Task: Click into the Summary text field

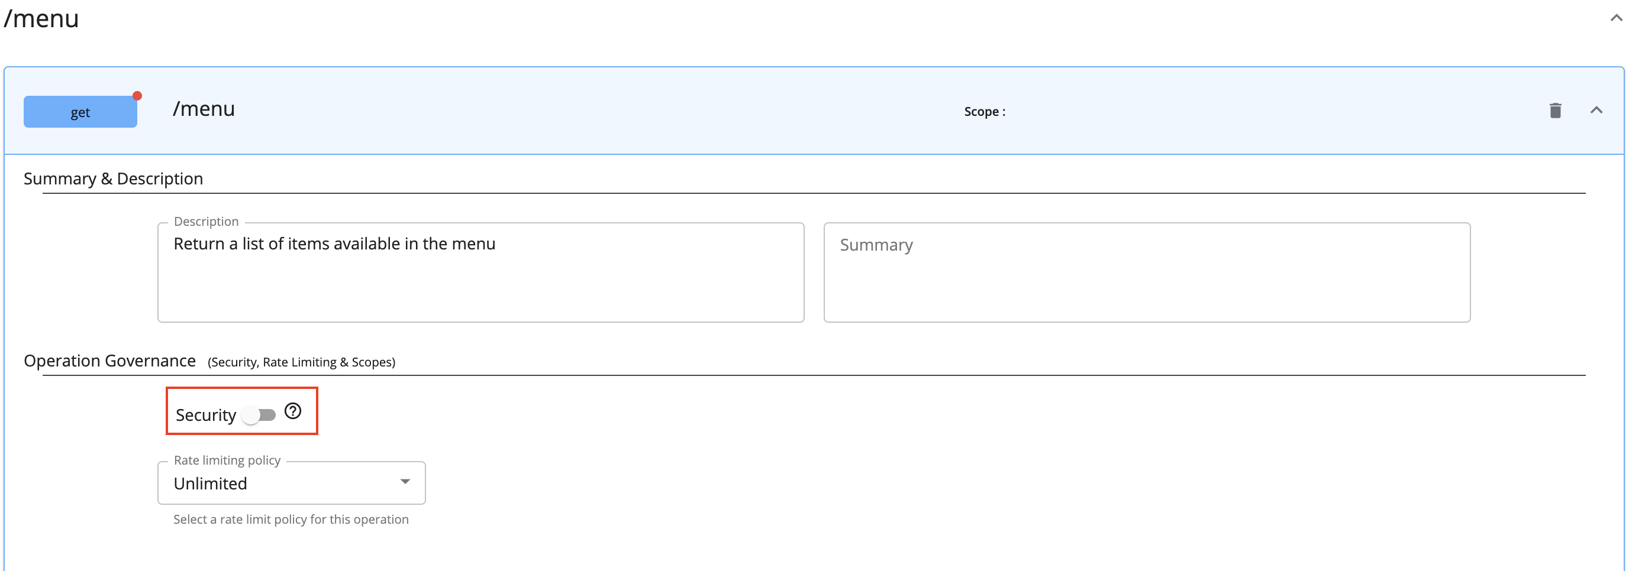Action: click(1146, 272)
